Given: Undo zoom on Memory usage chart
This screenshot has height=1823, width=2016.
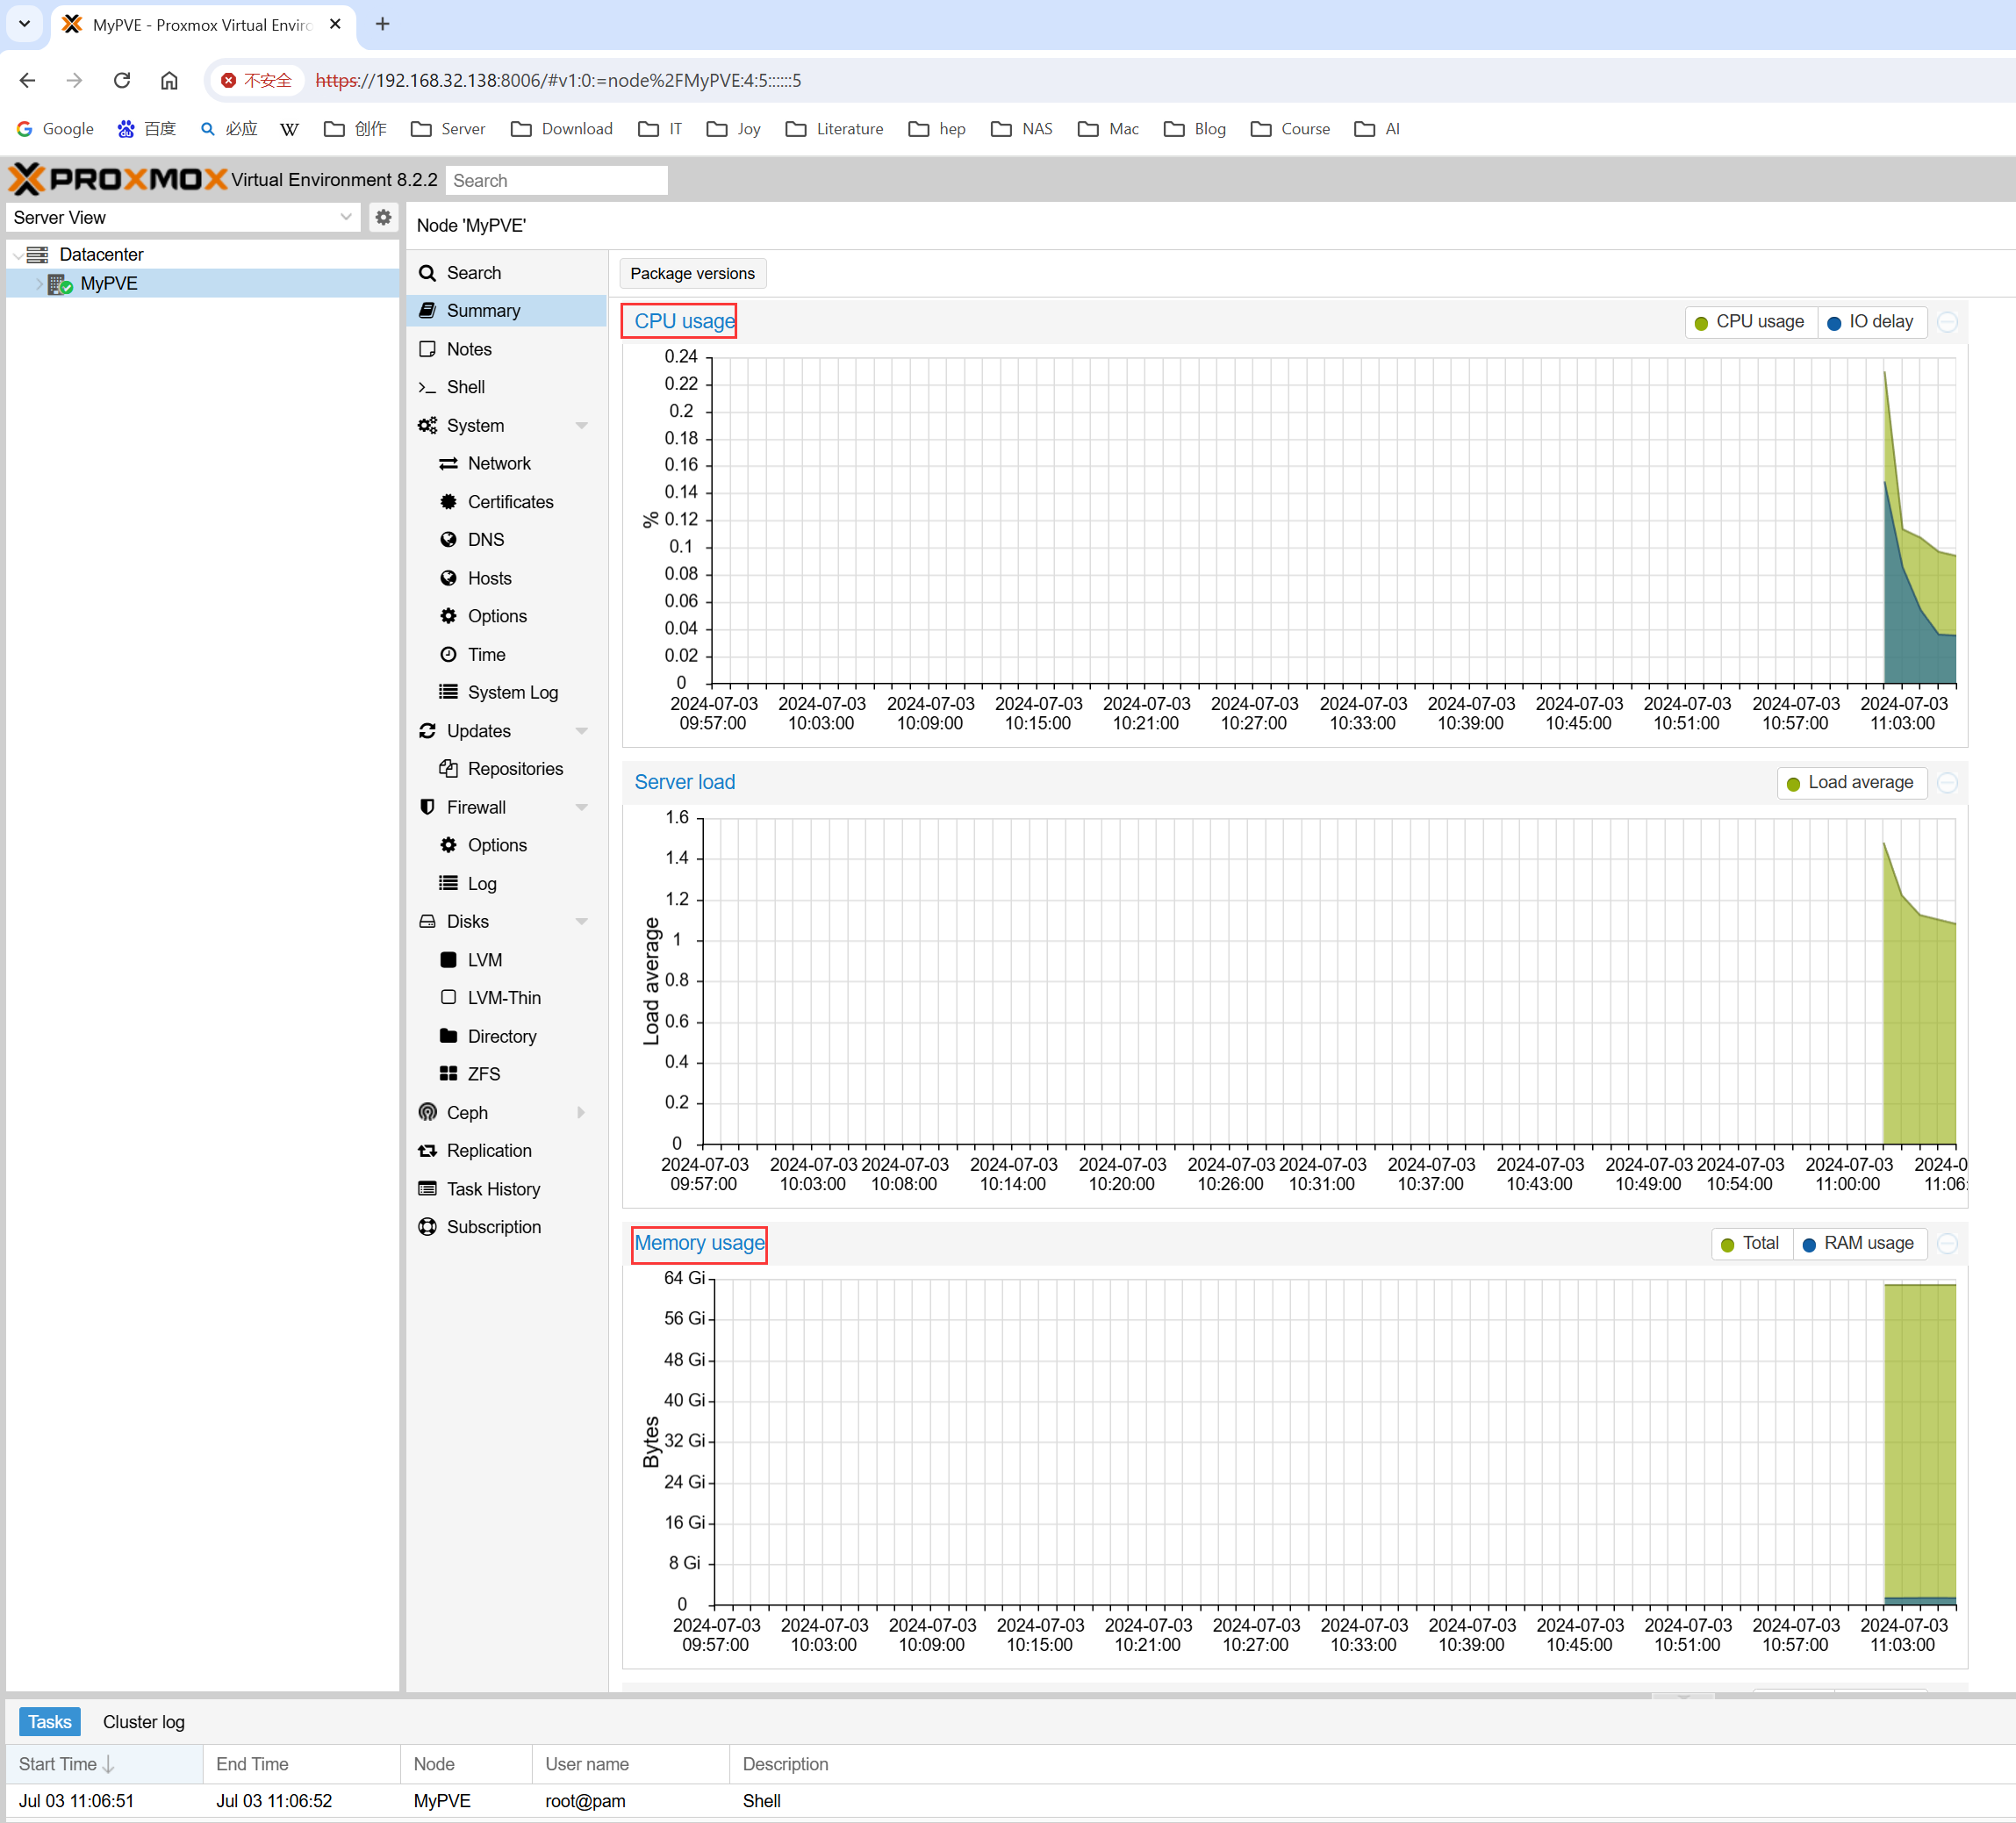Looking at the screenshot, I should pos(1947,1243).
